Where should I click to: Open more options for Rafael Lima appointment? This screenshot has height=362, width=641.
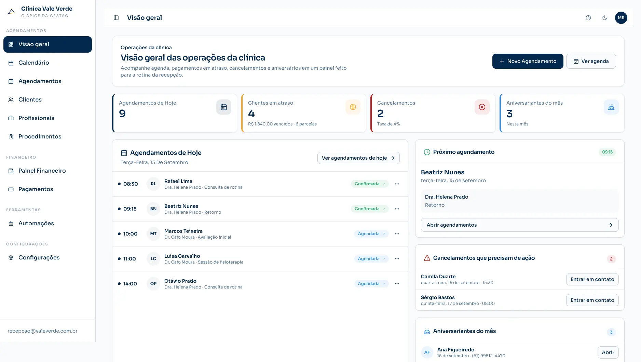click(397, 184)
